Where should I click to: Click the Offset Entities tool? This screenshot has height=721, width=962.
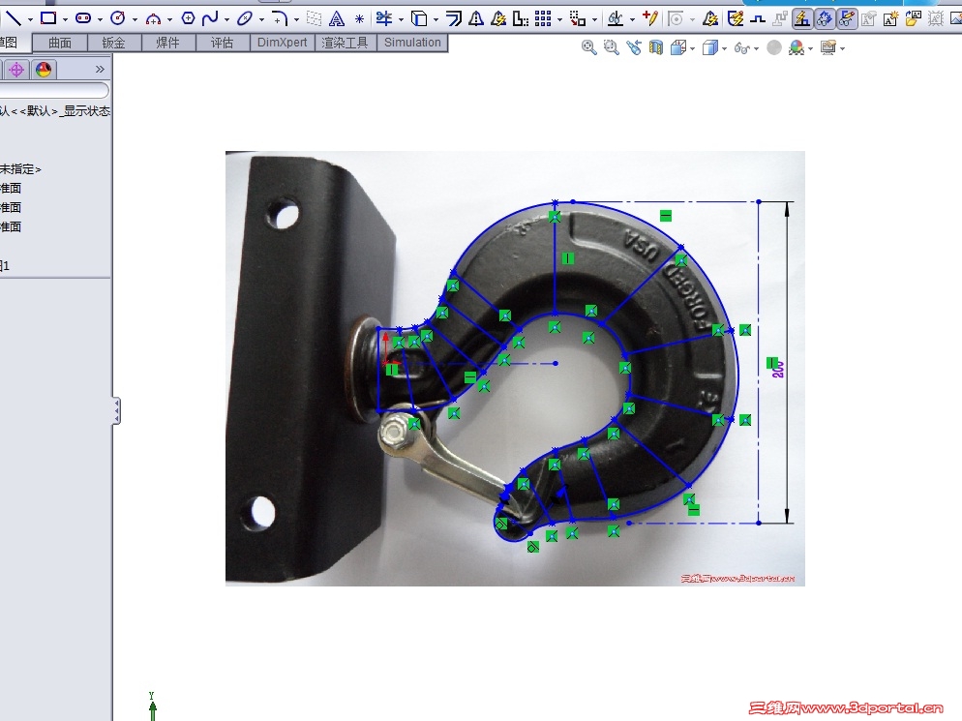(x=453, y=19)
